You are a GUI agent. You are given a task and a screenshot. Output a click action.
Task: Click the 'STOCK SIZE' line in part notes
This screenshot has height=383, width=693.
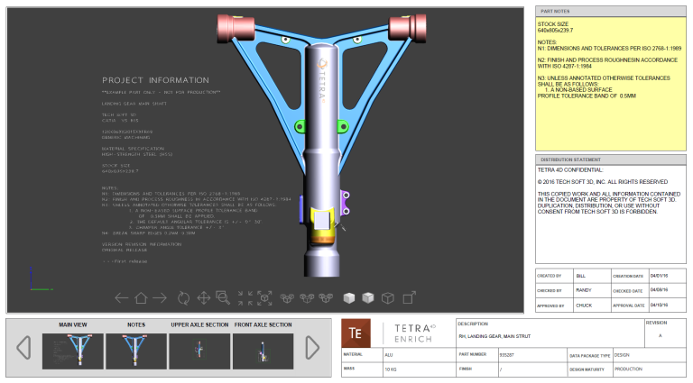(553, 24)
